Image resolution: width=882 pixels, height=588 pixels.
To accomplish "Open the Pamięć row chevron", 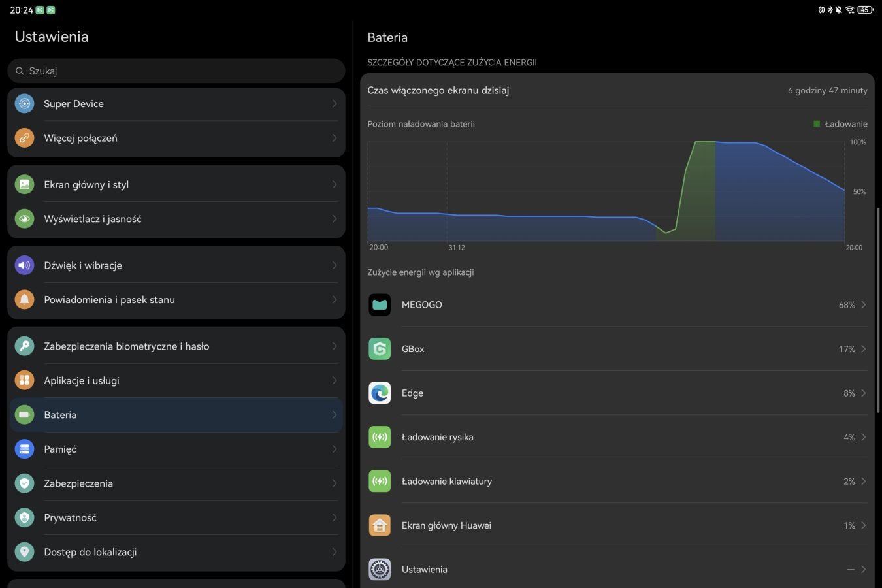I will [335, 449].
